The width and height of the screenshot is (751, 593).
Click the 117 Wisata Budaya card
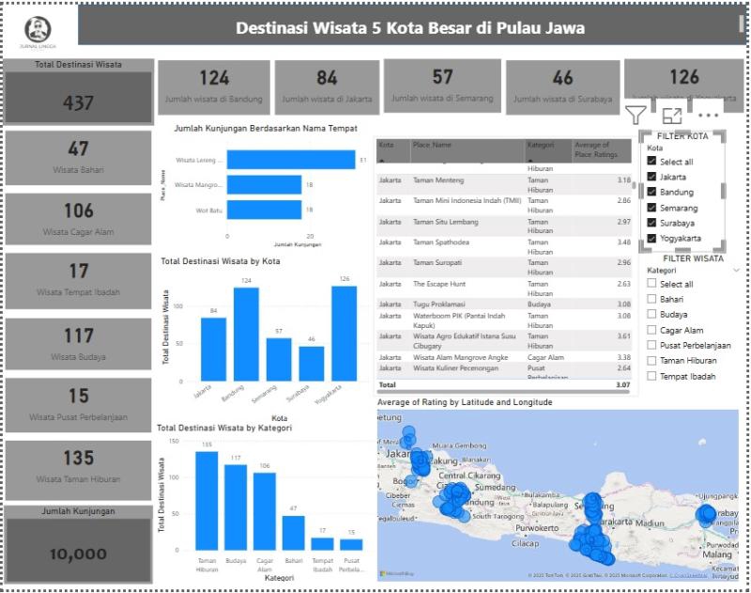pos(79,344)
